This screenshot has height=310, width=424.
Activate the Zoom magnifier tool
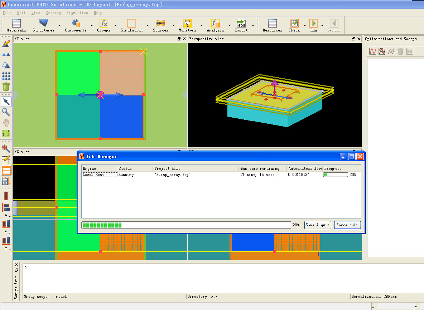[x=6, y=112]
